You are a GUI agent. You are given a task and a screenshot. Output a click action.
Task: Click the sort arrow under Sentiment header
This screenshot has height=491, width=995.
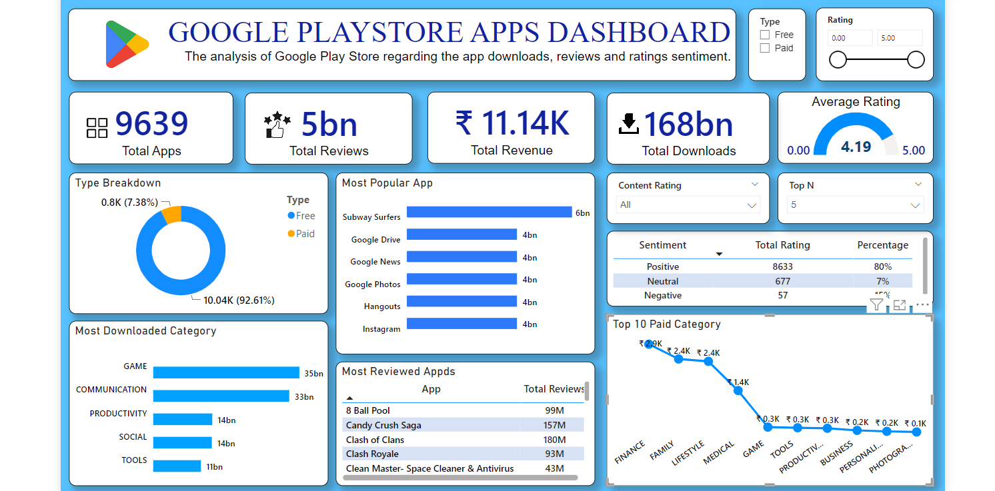719,254
